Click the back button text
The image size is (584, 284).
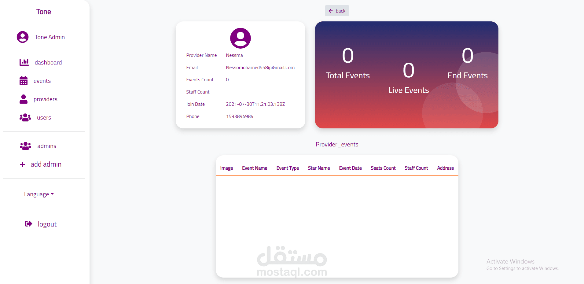point(340,11)
